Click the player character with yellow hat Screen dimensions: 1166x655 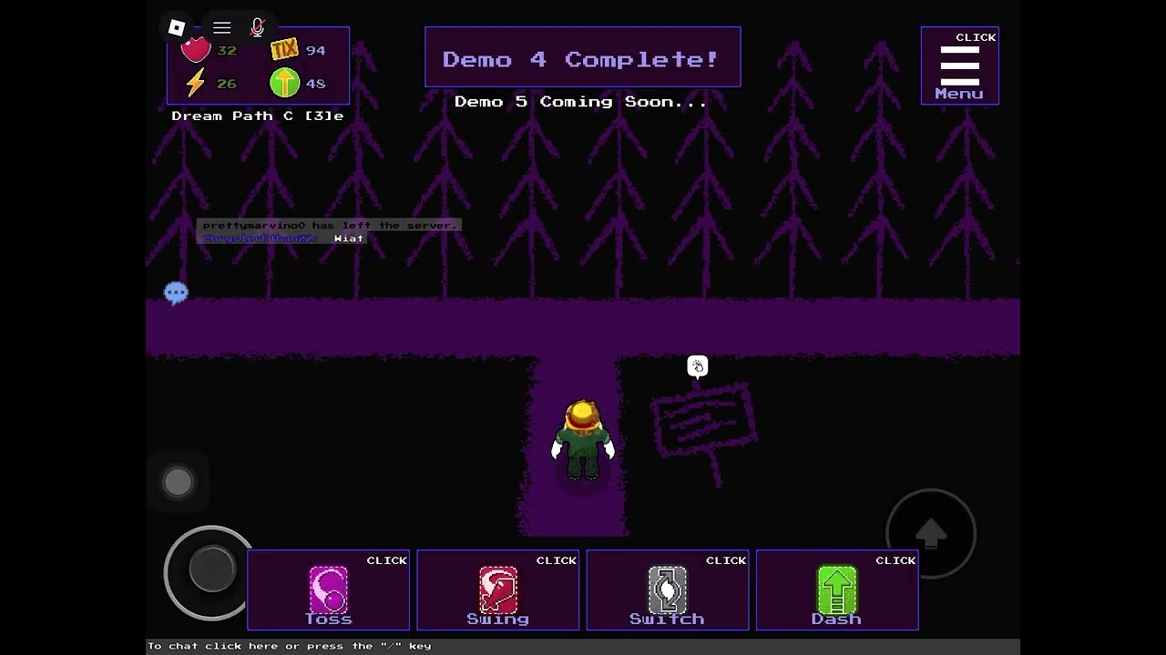pyautogui.click(x=583, y=439)
